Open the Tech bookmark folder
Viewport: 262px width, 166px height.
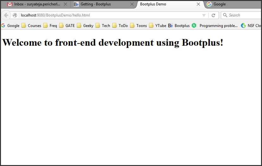(x=103, y=26)
